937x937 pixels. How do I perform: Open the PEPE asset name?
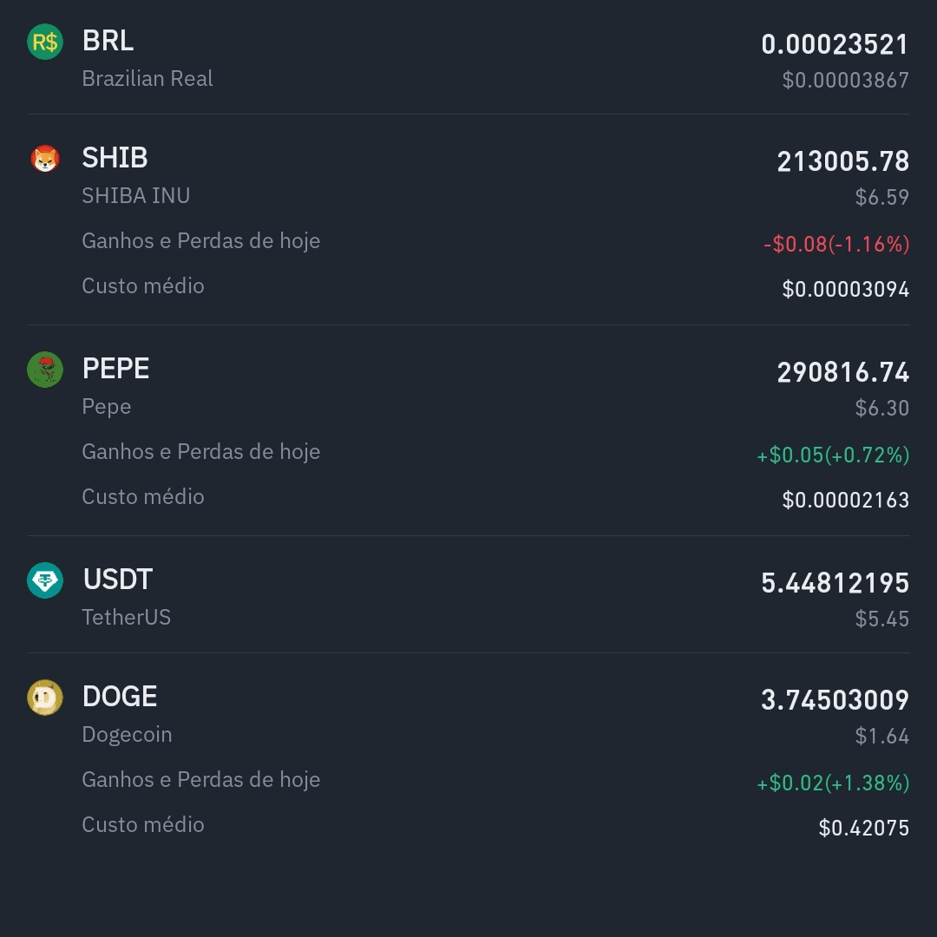[116, 369]
